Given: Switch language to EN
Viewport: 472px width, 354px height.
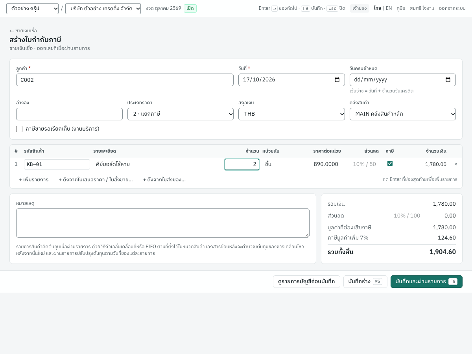Looking at the screenshot, I should click(389, 8).
